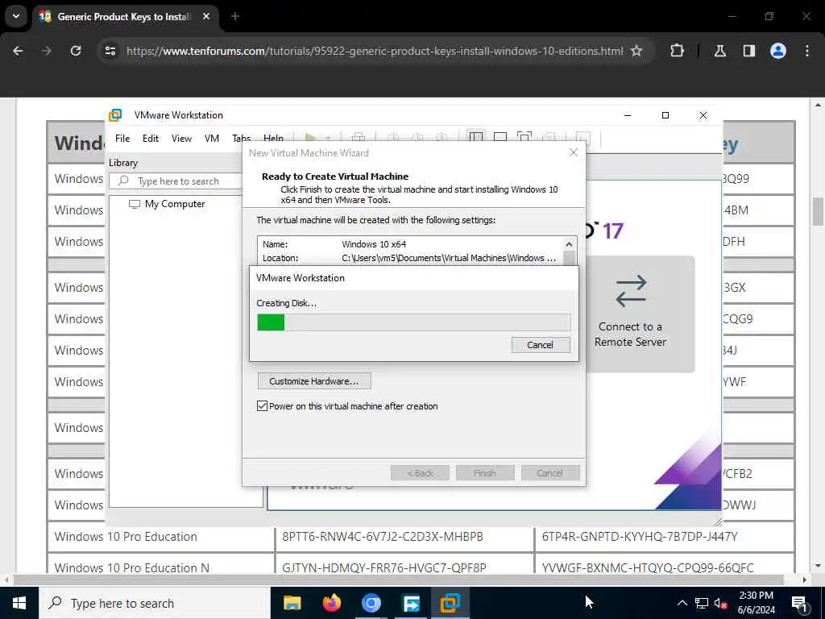Viewport: 825px width, 619px height.
Task: Open Firefox from the taskbar
Action: 331,603
